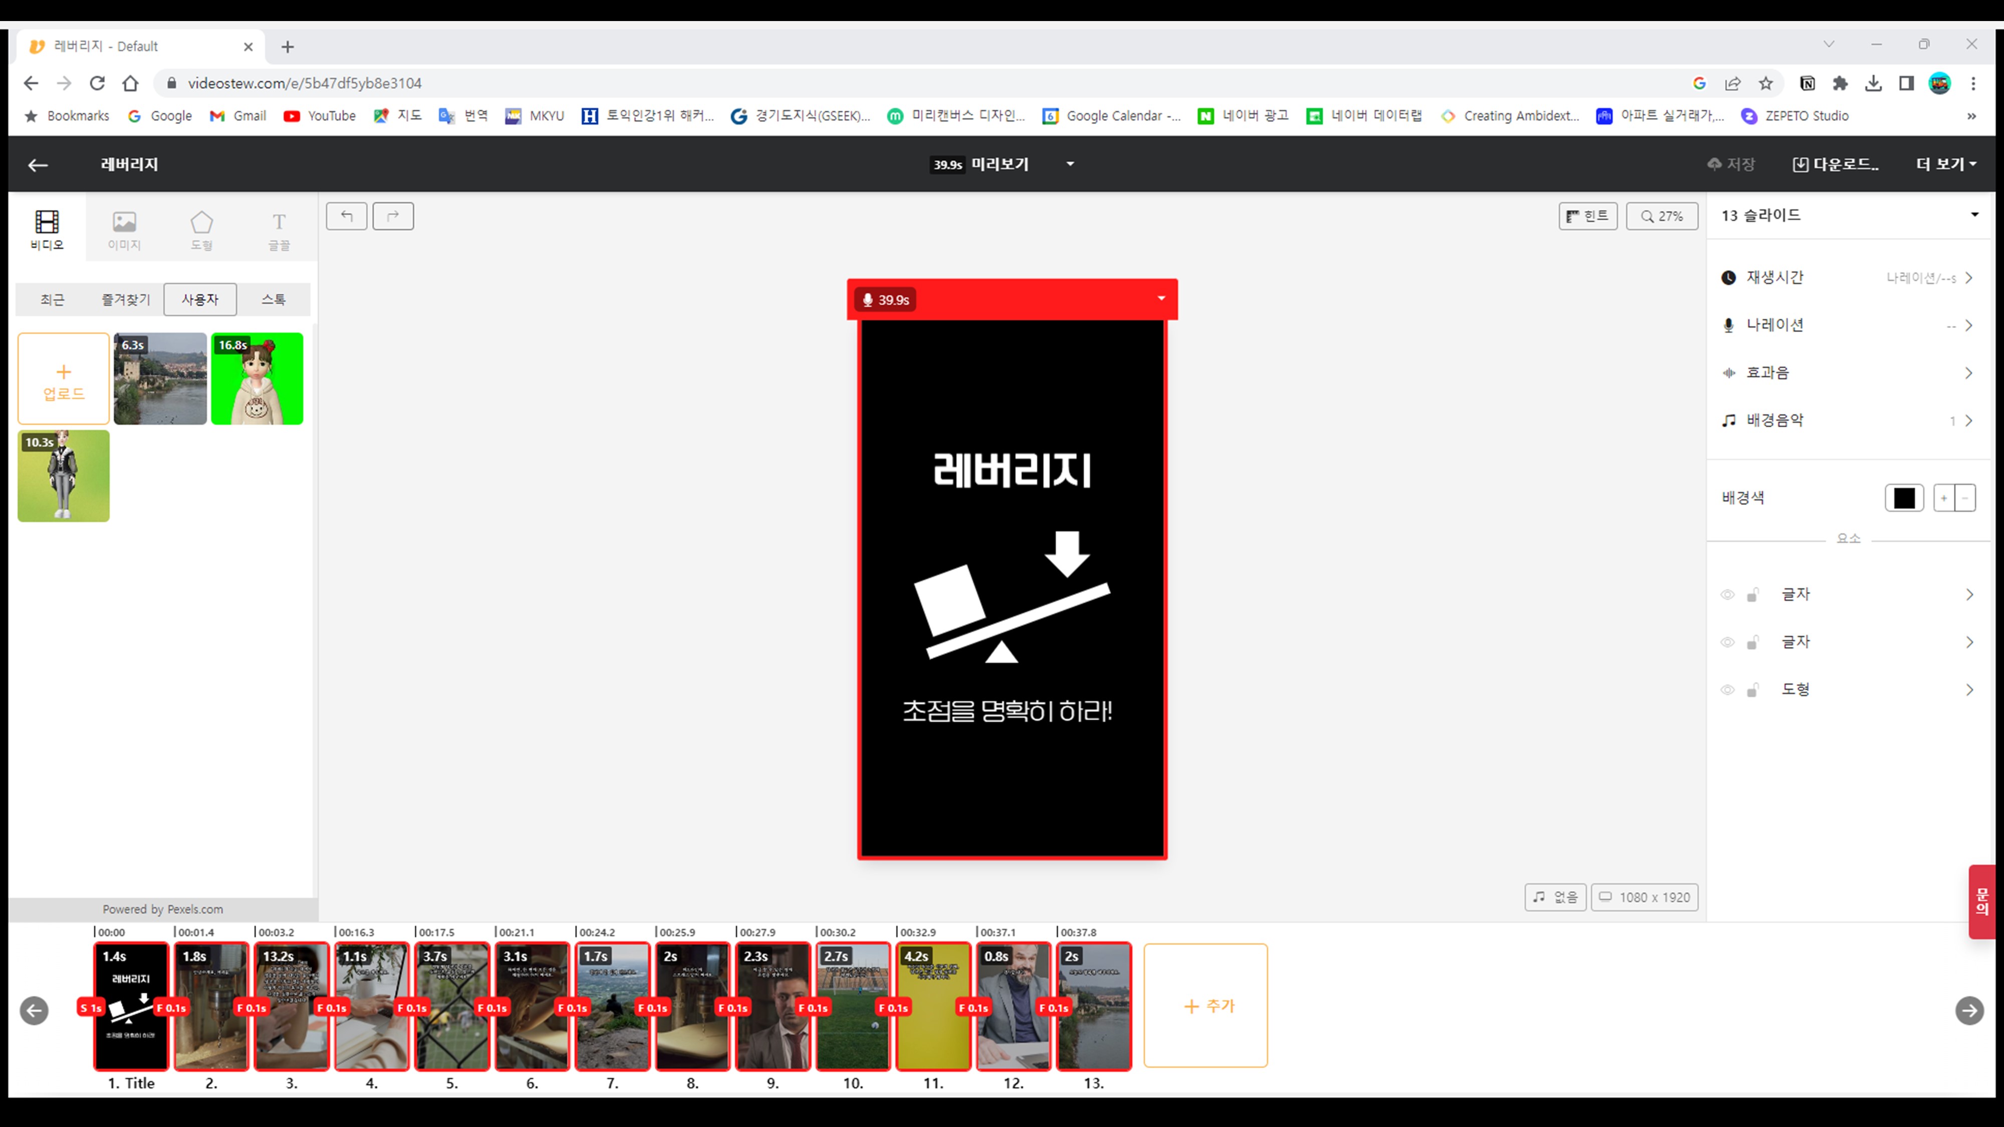Open the 27% zoom magnifier control
Image resolution: width=2004 pixels, height=1127 pixels.
tap(1662, 216)
